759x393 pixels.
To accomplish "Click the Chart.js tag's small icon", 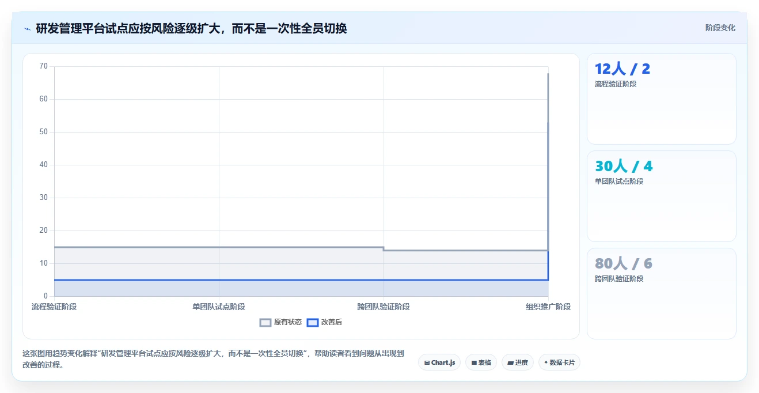I will (x=427, y=363).
